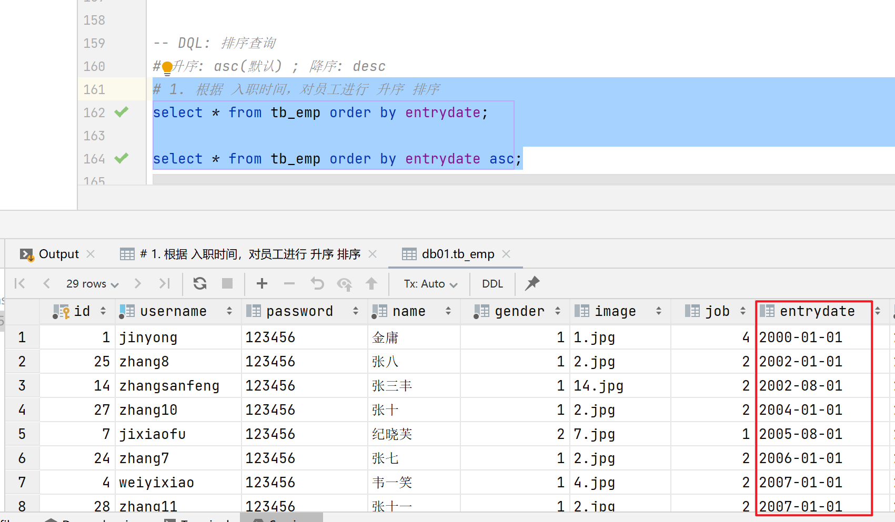Click the 'jixiaofu' username cell

[x=178, y=434]
